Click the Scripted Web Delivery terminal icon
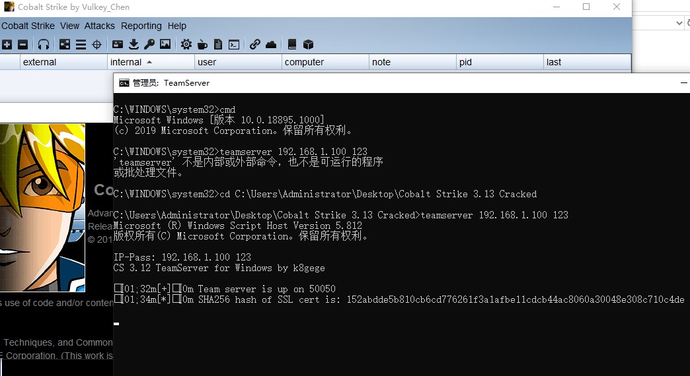 pyautogui.click(x=234, y=44)
